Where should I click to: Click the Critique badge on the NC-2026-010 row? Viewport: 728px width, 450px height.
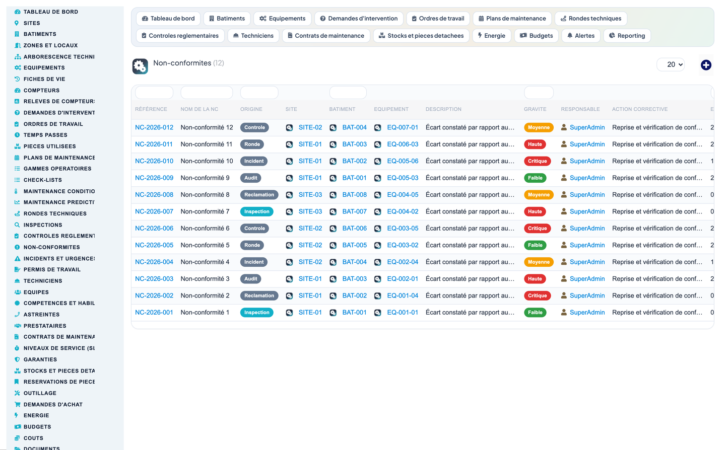coord(537,161)
